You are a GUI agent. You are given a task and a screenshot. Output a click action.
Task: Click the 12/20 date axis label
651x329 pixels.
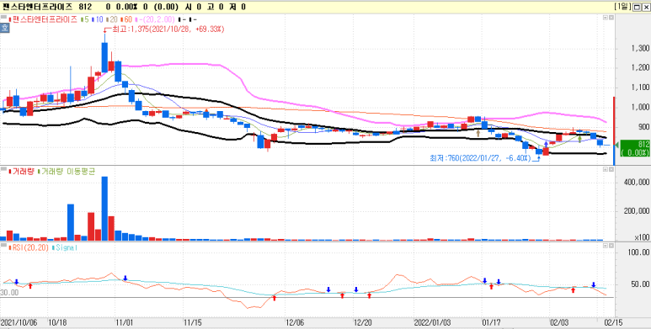(x=362, y=322)
